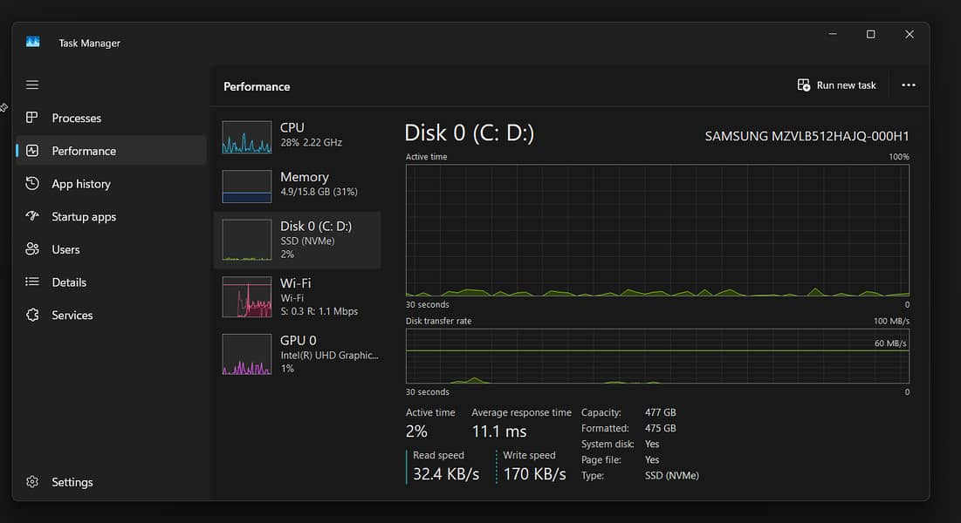Click the Details list icon
Image resolution: width=961 pixels, height=523 pixels.
click(x=32, y=282)
